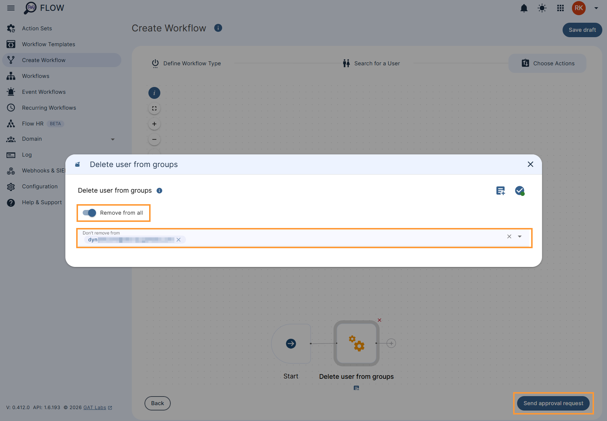
Task: Open Event Workflows from the sidebar
Action: click(x=43, y=92)
